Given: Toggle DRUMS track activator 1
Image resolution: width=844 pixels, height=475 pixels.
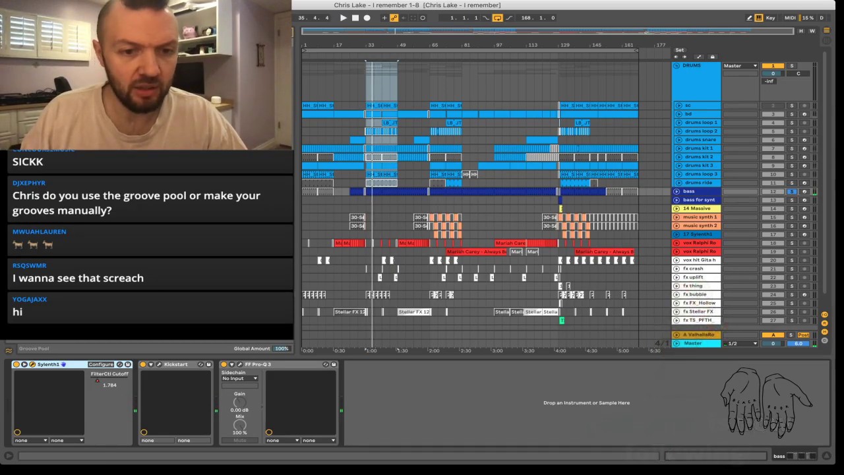Looking at the screenshot, I should pos(773,66).
